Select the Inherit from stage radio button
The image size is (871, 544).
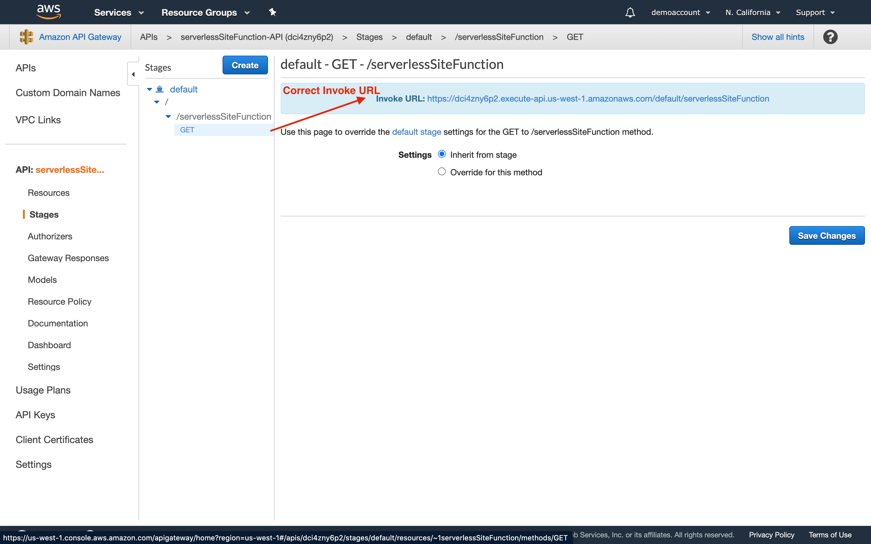click(x=442, y=155)
